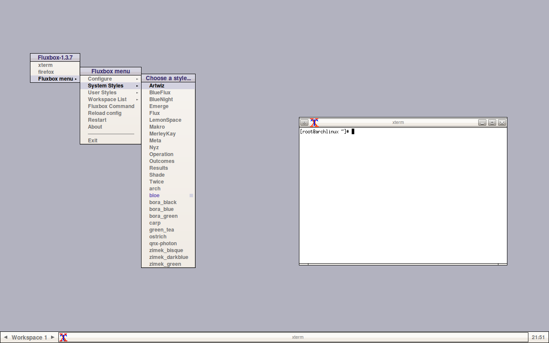The image size is (549, 343).
Task: Switch to next workspace with right arrow
Action: 53,337
